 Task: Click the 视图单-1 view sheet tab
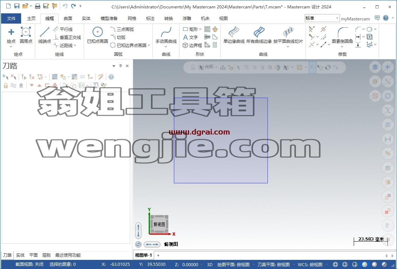point(144,255)
